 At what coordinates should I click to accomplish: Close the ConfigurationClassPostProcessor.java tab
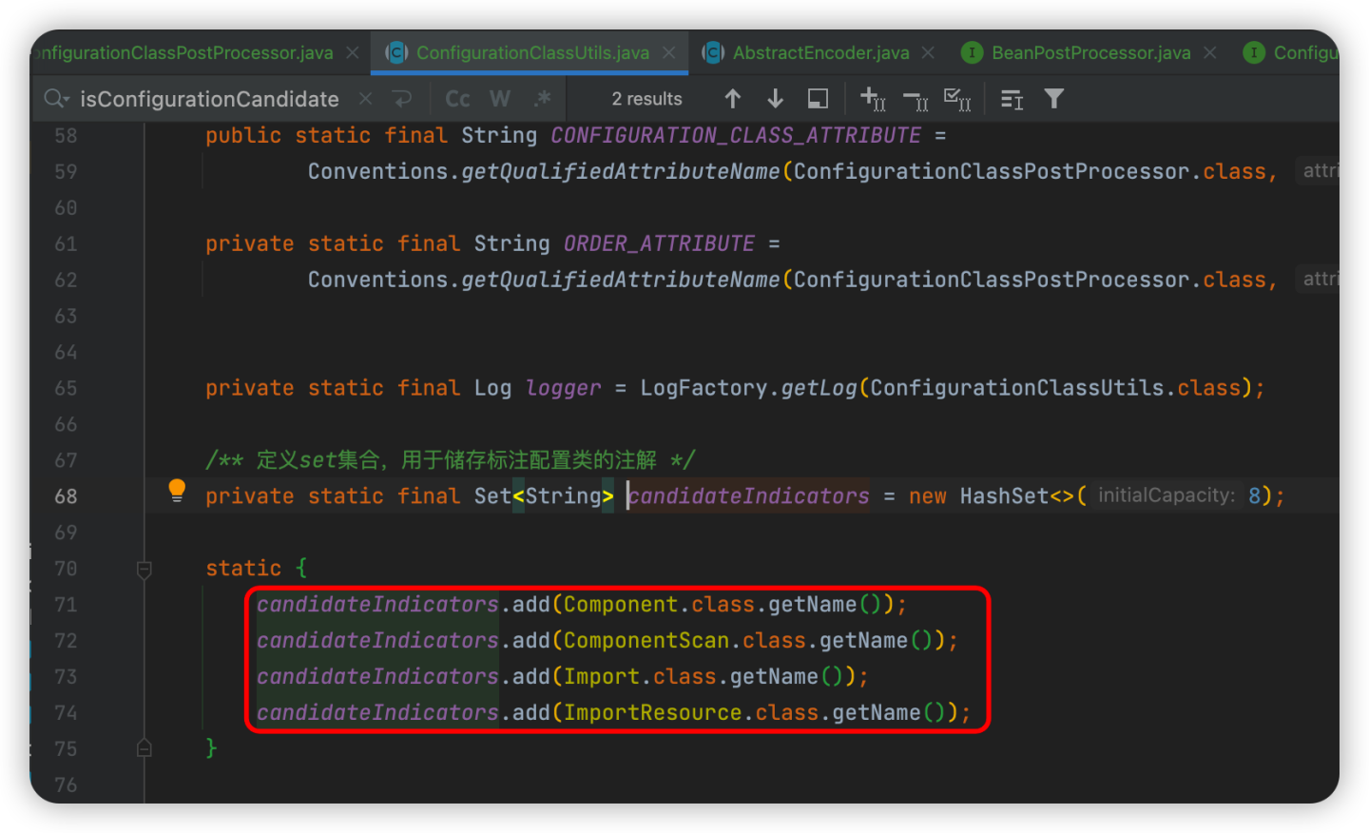point(353,53)
